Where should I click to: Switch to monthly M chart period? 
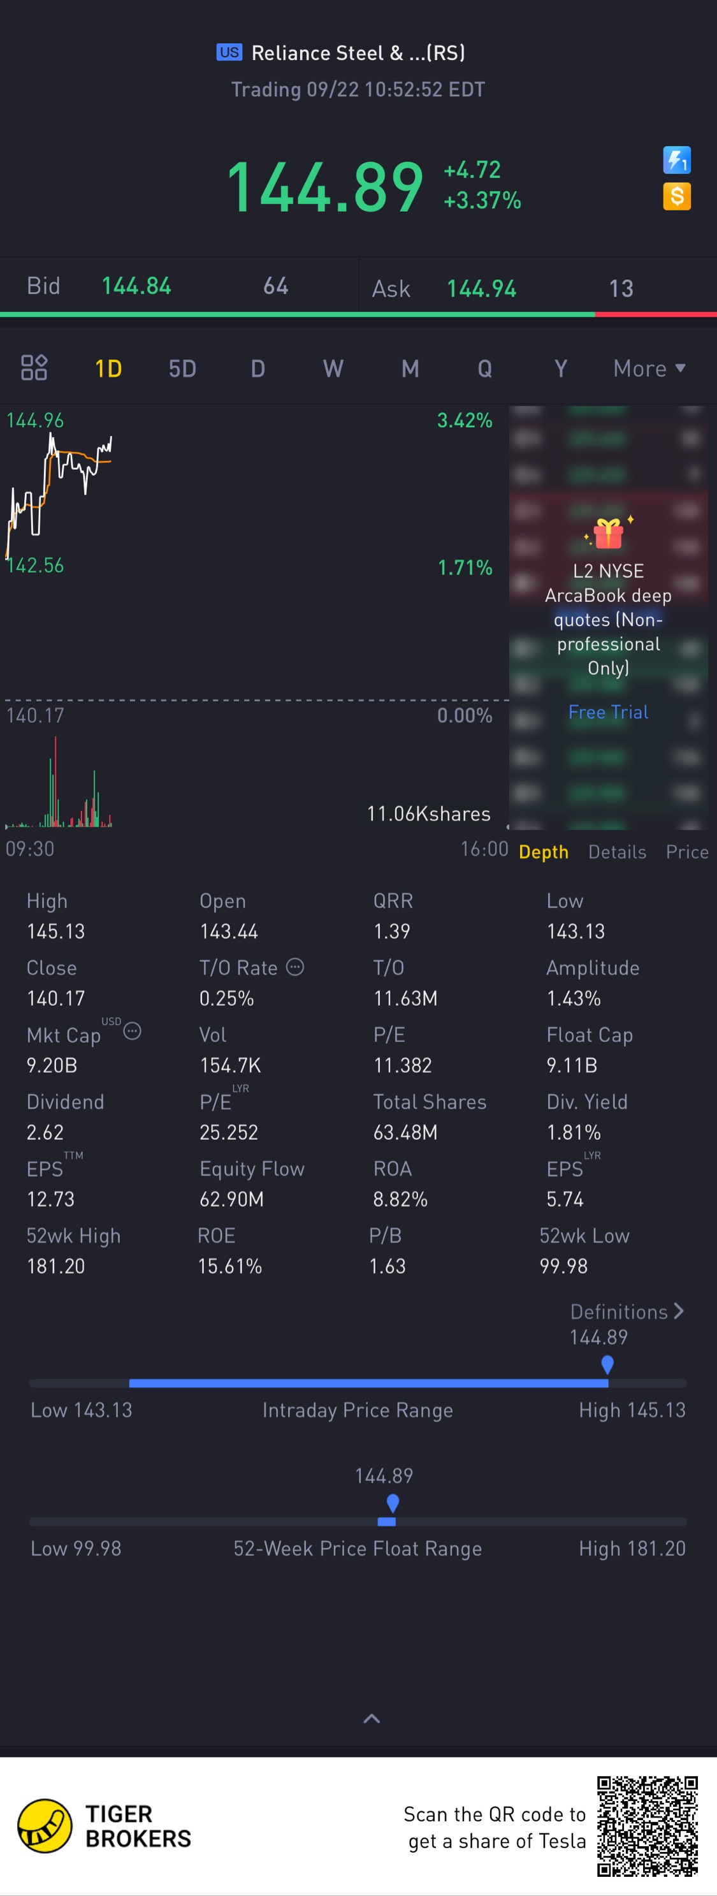point(410,368)
